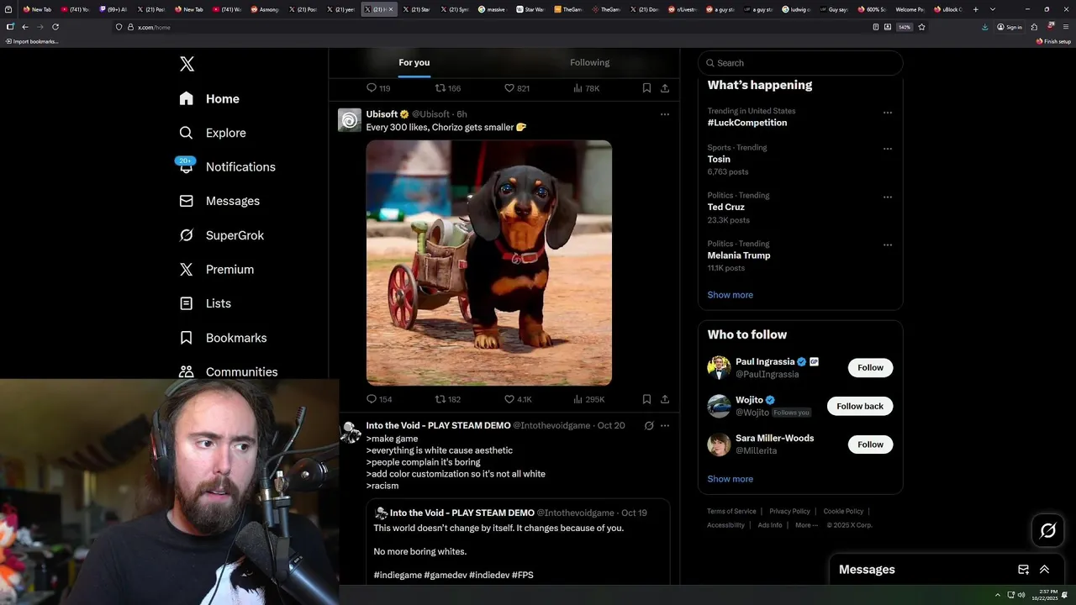Compose a new message in Messages drawer
The width and height of the screenshot is (1076, 605).
pyautogui.click(x=1023, y=570)
